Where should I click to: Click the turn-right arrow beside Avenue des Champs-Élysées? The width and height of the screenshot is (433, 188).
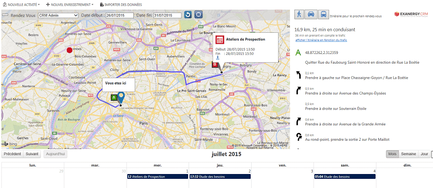click(298, 91)
